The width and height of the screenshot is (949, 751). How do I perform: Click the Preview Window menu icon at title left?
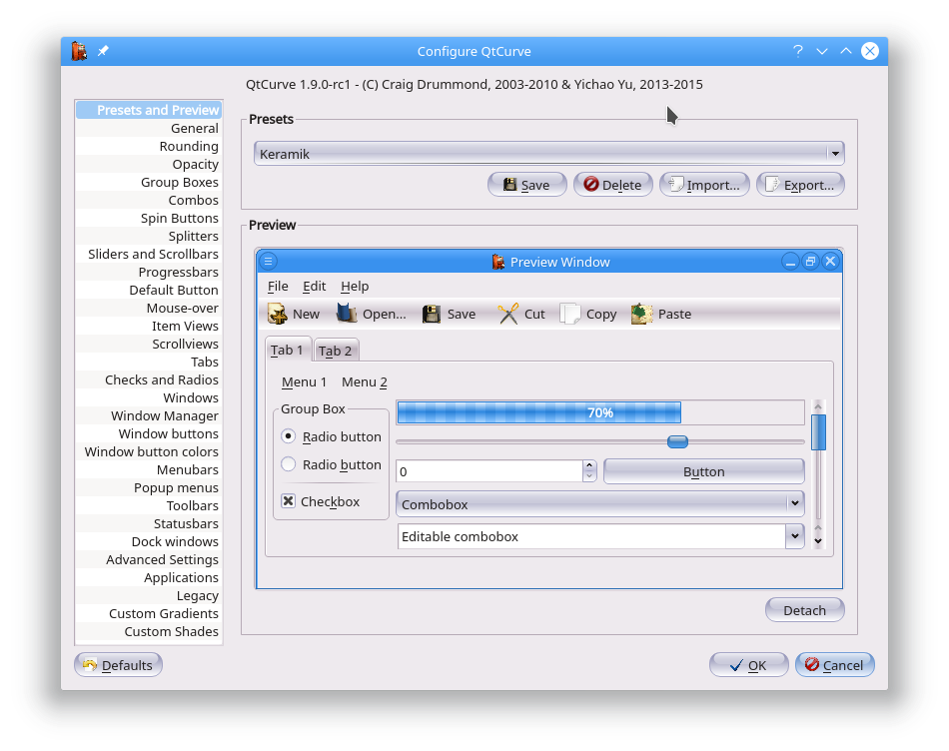(x=268, y=262)
